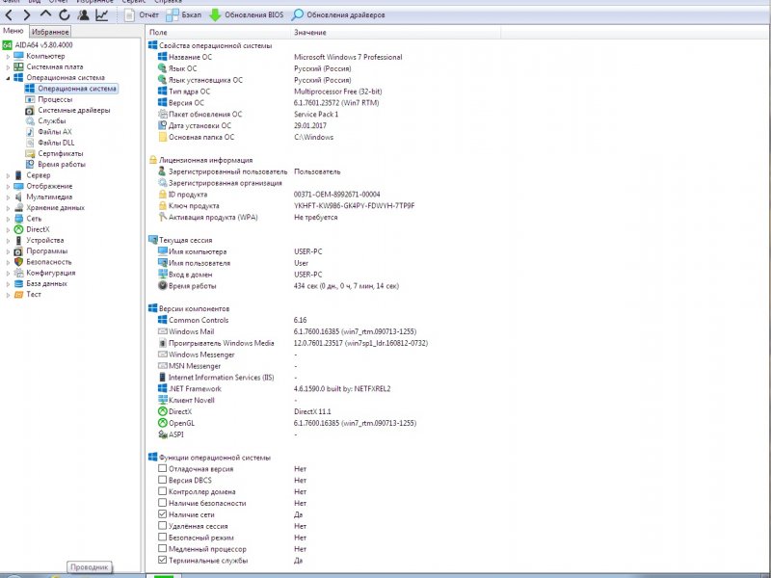The image size is (771, 578).
Task: Select the Время работы tree icon
Action: (x=30, y=164)
